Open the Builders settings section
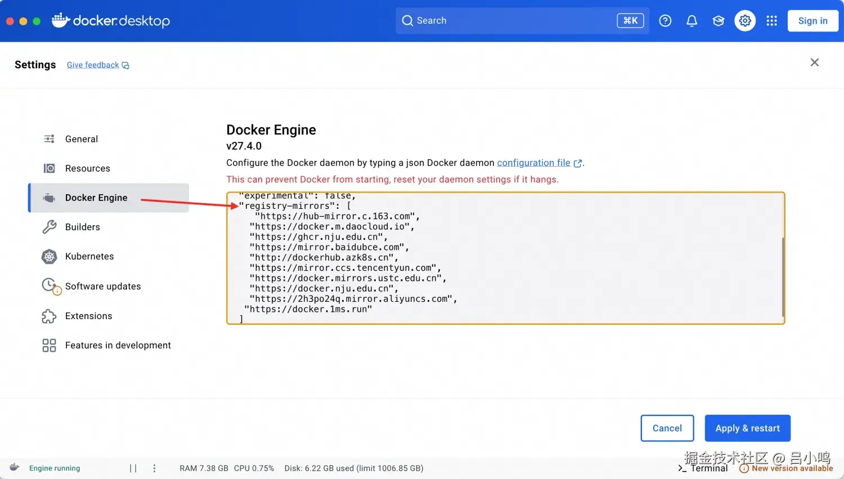Image resolution: width=844 pixels, height=479 pixels. click(82, 227)
